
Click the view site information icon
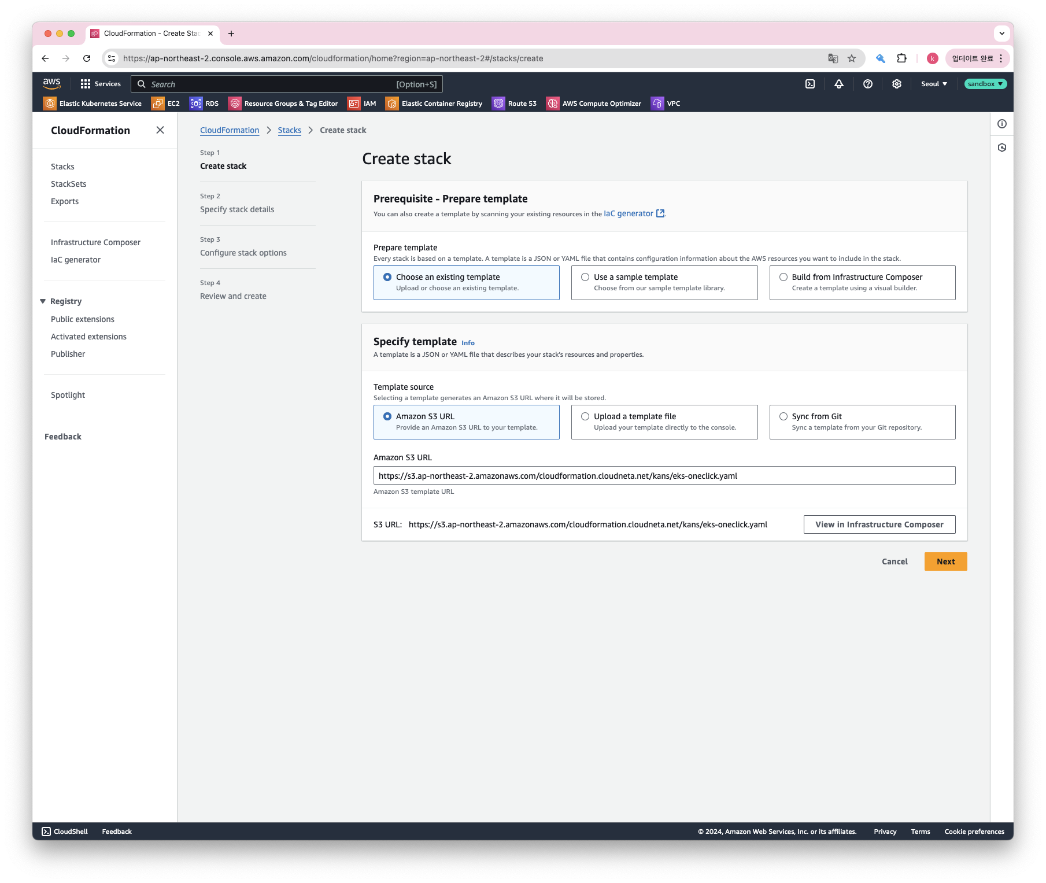coord(112,58)
